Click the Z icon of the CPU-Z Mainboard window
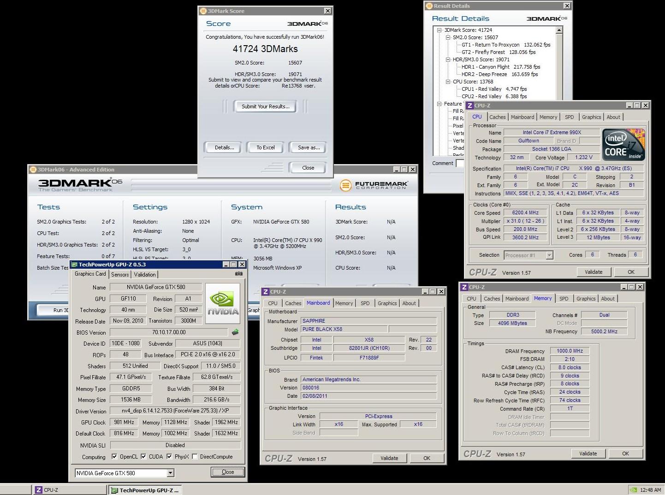The height and width of the screenshot is (495, 665). pyautogui.click(x=266, y=292)
